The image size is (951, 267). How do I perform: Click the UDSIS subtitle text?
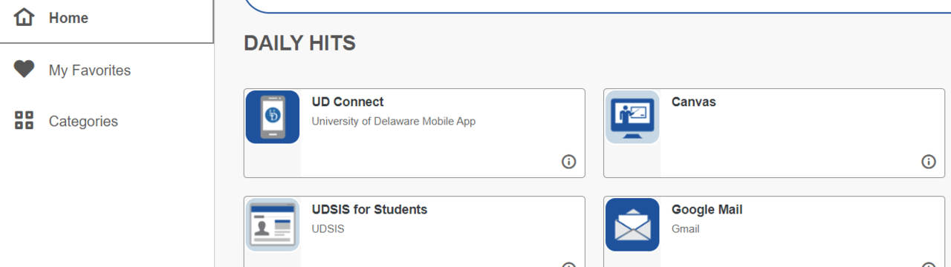coord(328,229)
